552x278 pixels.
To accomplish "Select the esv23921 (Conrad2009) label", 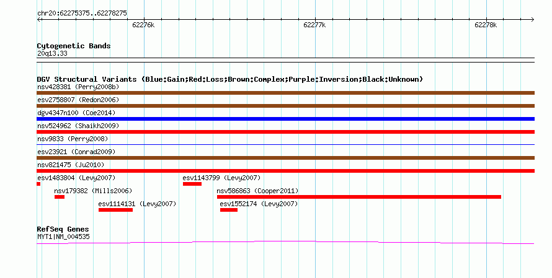I will 76,152.
